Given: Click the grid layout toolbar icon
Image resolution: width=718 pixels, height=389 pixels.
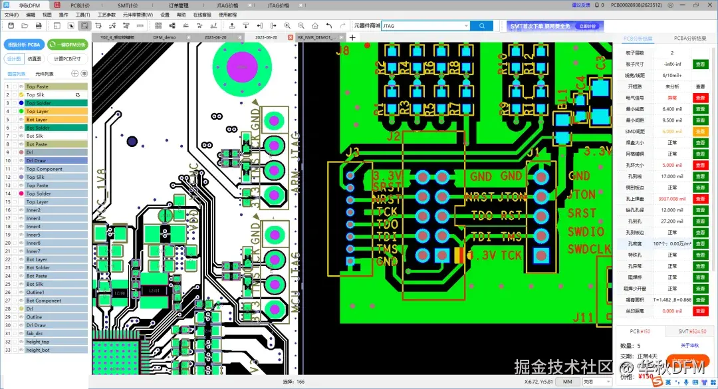Looking at the screenshot, I should click(x=158, y=26).
